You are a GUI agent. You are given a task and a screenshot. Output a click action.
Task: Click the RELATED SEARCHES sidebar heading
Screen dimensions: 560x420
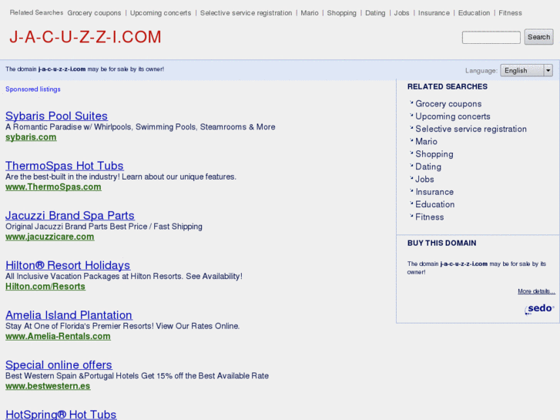tap(447, 87)
